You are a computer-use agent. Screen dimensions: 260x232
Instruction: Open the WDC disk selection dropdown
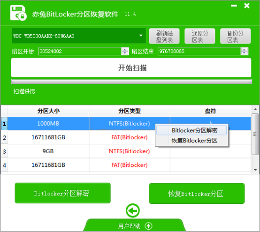click(79, 36)
